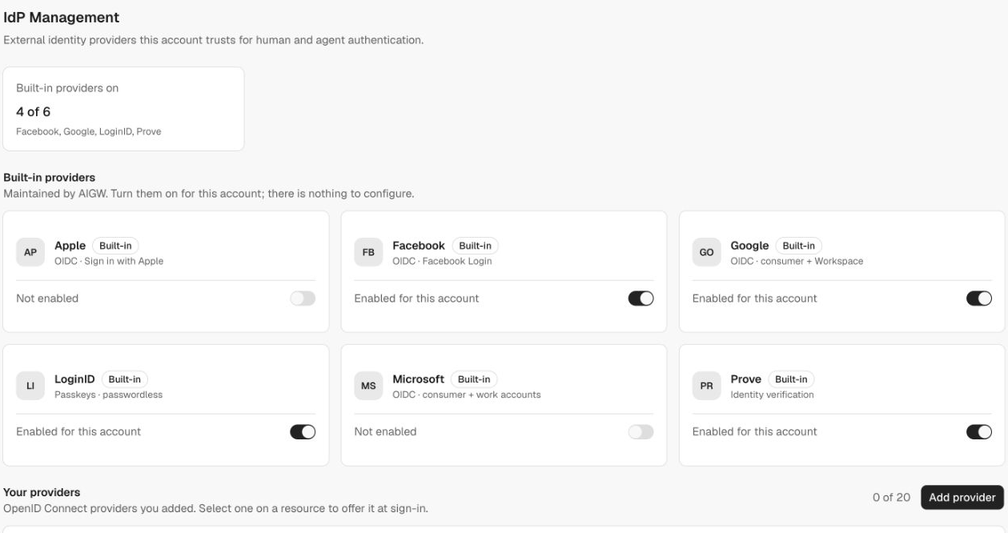Image resolution: width=1008 pixels, height=533 pixels.
Task: Select the Apple provider name
Action: coord(70,246)
